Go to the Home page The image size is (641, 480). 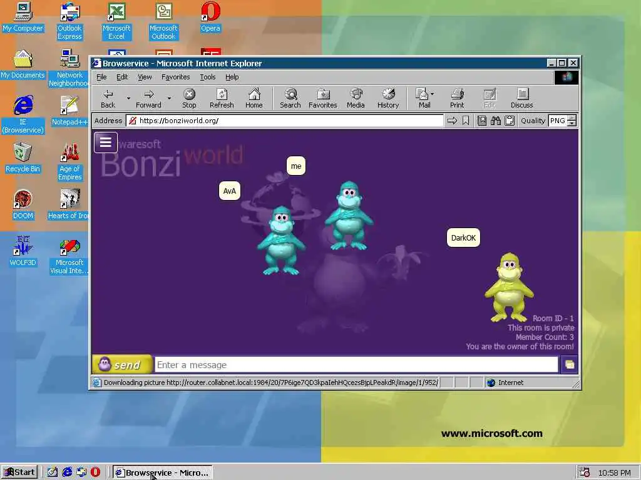(x=254, y=98)
